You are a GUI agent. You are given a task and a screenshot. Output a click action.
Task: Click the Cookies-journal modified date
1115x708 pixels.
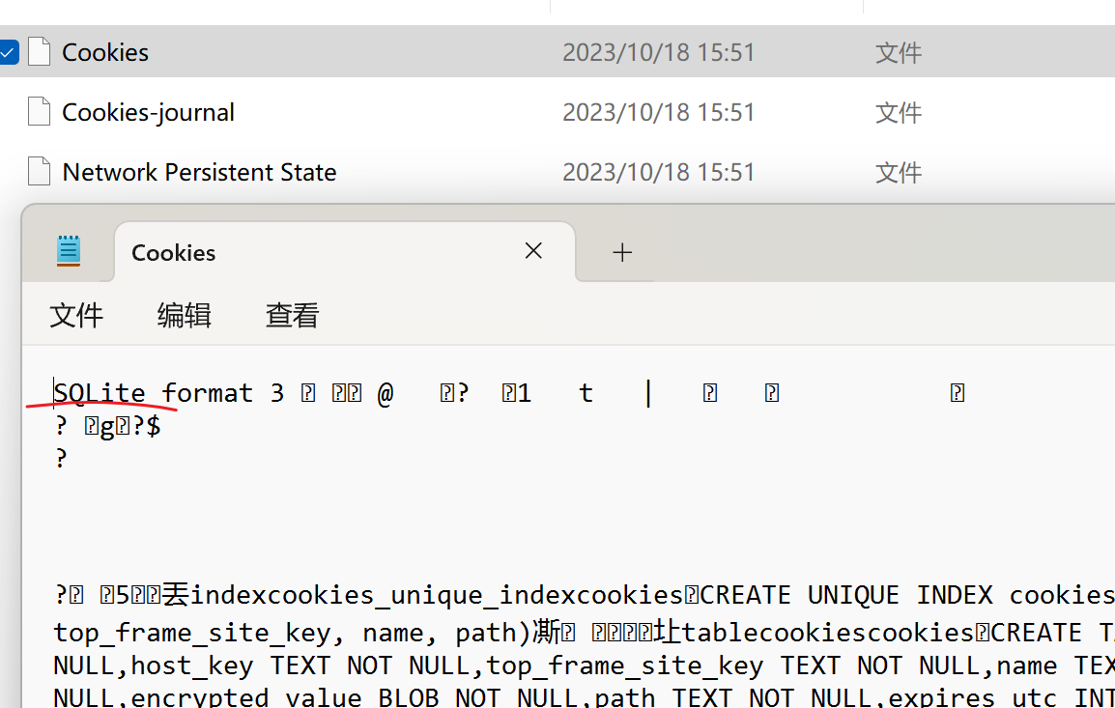coord(658,112)
